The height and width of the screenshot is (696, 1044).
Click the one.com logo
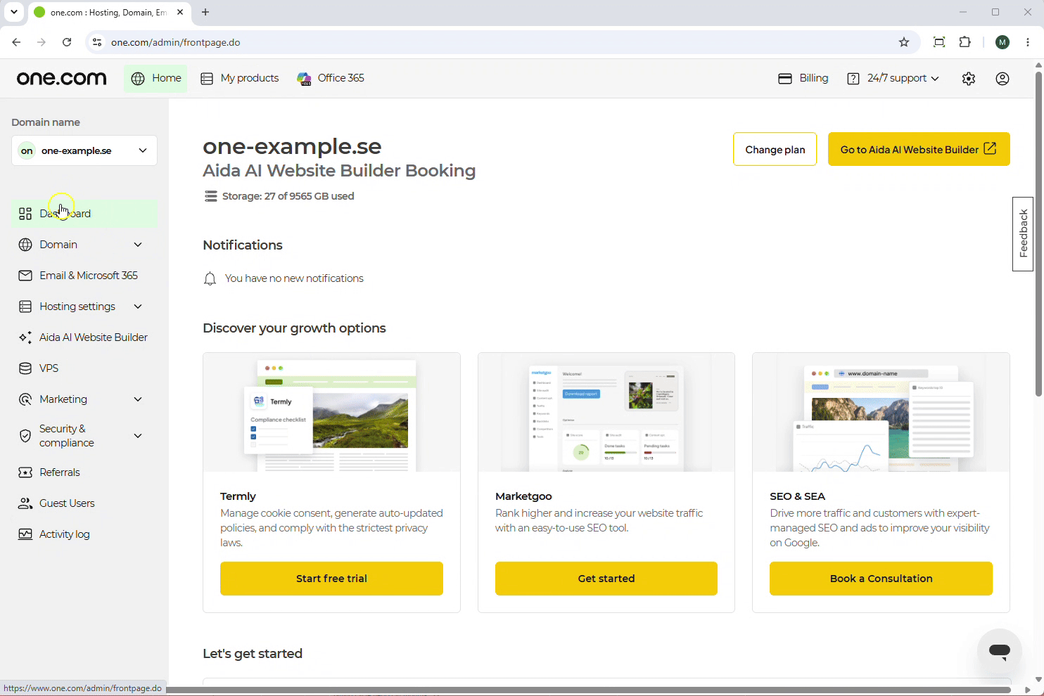[x=62, y=78]
